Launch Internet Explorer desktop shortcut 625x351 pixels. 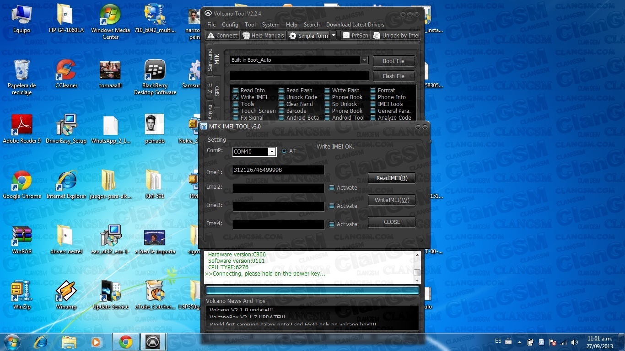tap(66, 185)
